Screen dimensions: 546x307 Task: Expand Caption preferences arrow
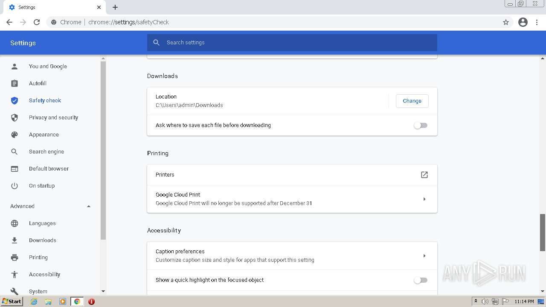click(x=424, y=256)
